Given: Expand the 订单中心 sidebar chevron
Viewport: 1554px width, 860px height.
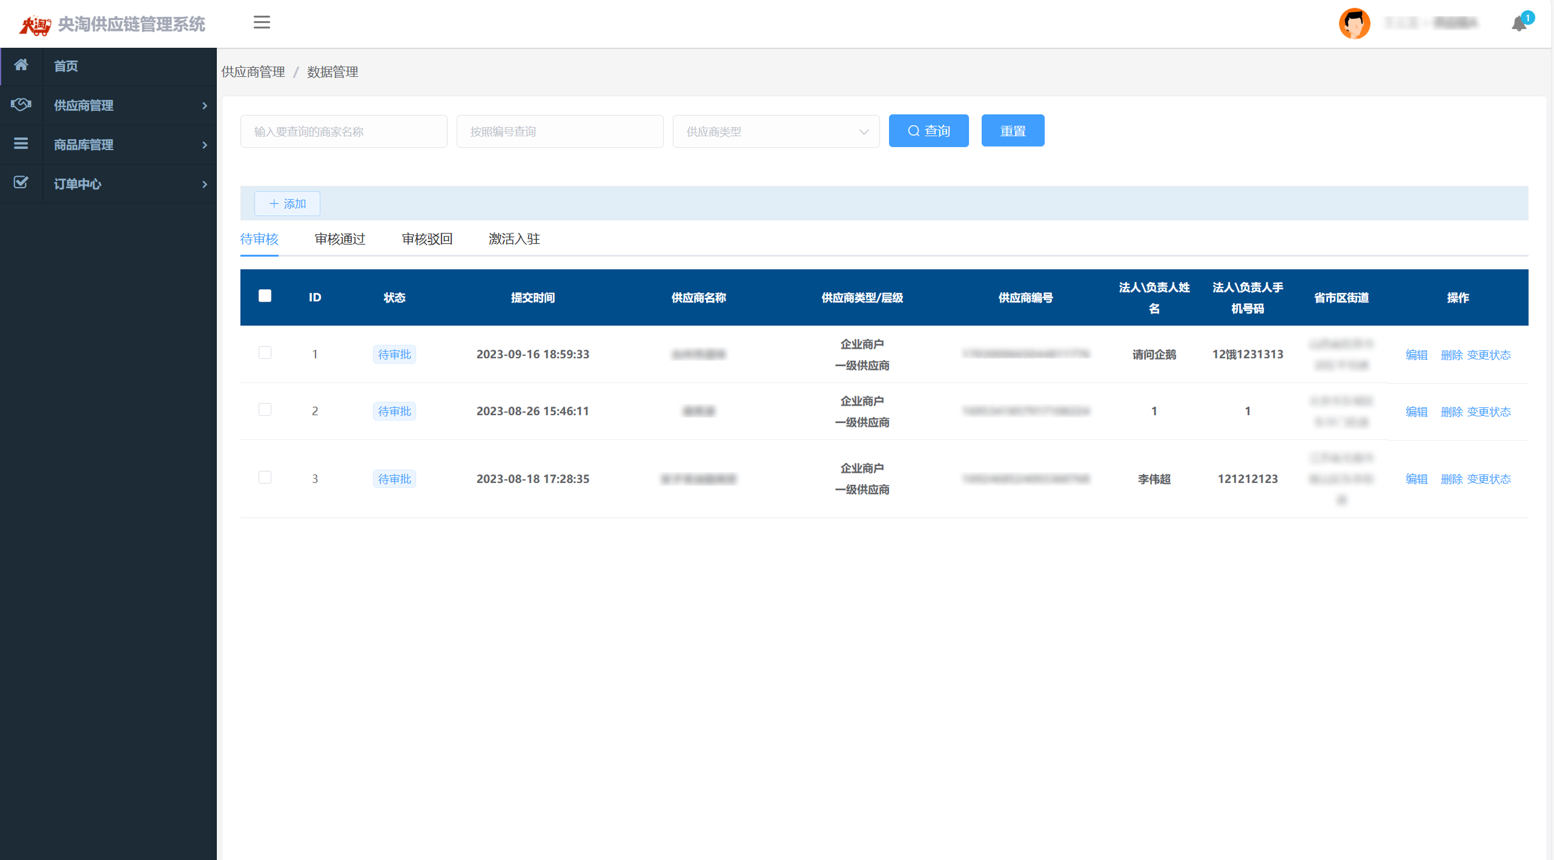Looking at the screenshot, I should coord(205,185).
